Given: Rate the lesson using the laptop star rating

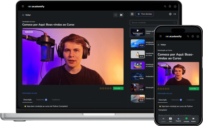Looking at the screenshot, I should [106, 88].
